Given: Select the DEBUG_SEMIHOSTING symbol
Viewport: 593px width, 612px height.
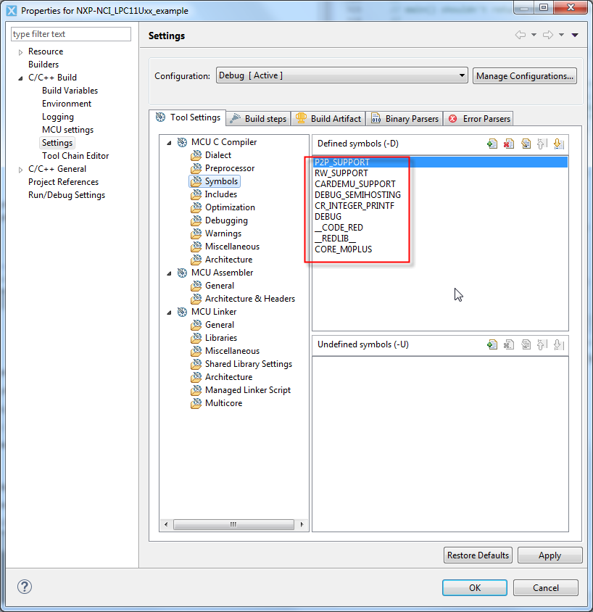Looking at the screenshot, I should pyautogui.click(x=357, y=195).
